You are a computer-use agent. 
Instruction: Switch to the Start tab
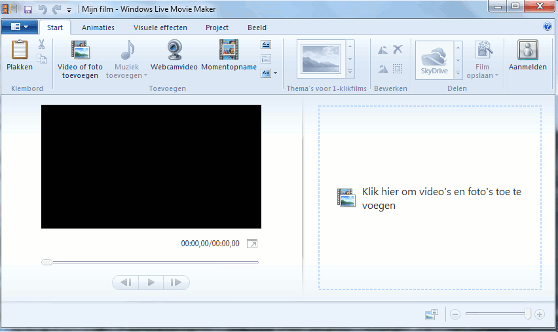click(x=55, y=28)
